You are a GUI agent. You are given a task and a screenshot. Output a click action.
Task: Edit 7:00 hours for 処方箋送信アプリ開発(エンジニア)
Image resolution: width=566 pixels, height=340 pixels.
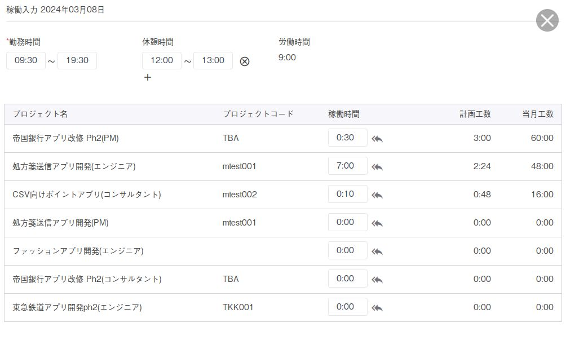[x=347, y=166]
